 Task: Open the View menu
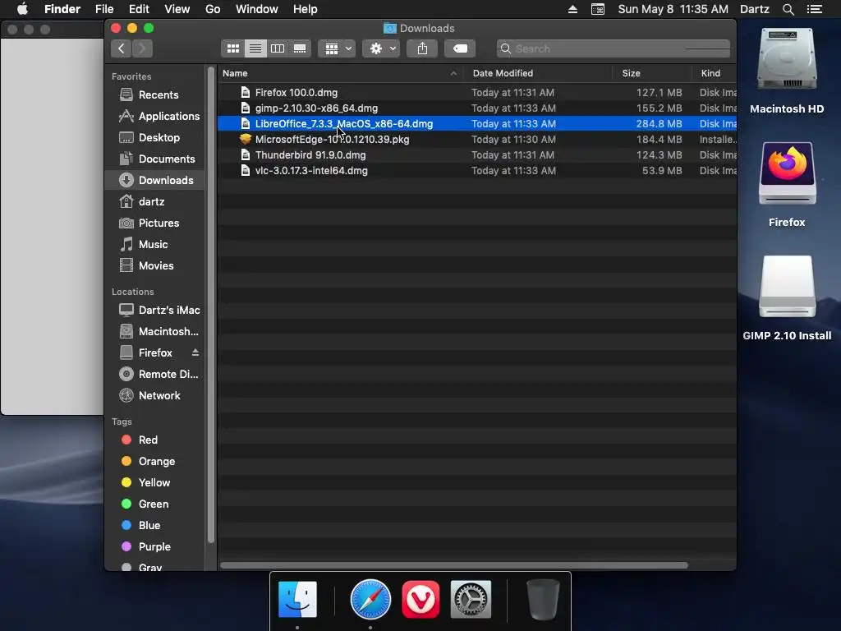click(177, 9)
